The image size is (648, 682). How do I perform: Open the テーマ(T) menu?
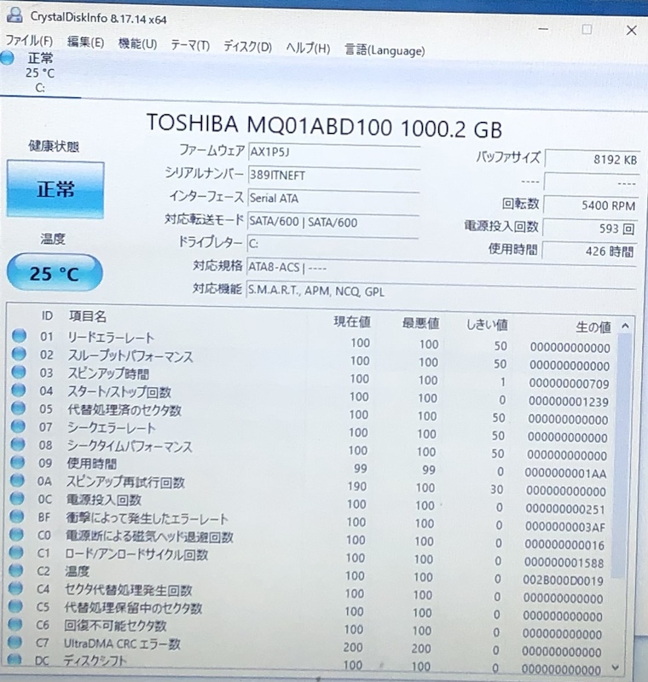(x=190, y=45)
